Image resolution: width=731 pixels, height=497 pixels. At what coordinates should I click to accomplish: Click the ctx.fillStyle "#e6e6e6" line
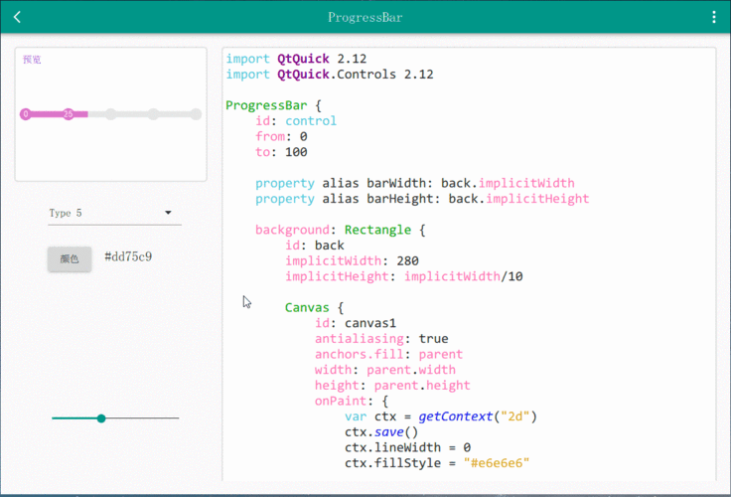(437, 463)
